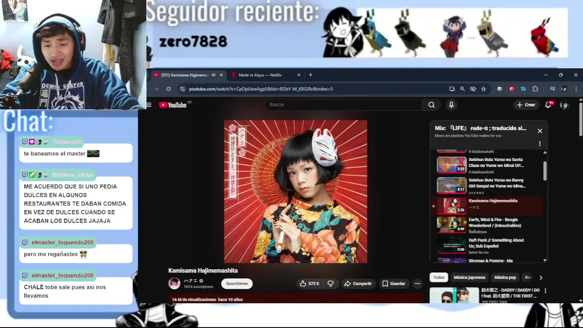The height and width of the screenshot is (328, 583).
Task: Reload the page in Chrome
Action: pos(168,89)
